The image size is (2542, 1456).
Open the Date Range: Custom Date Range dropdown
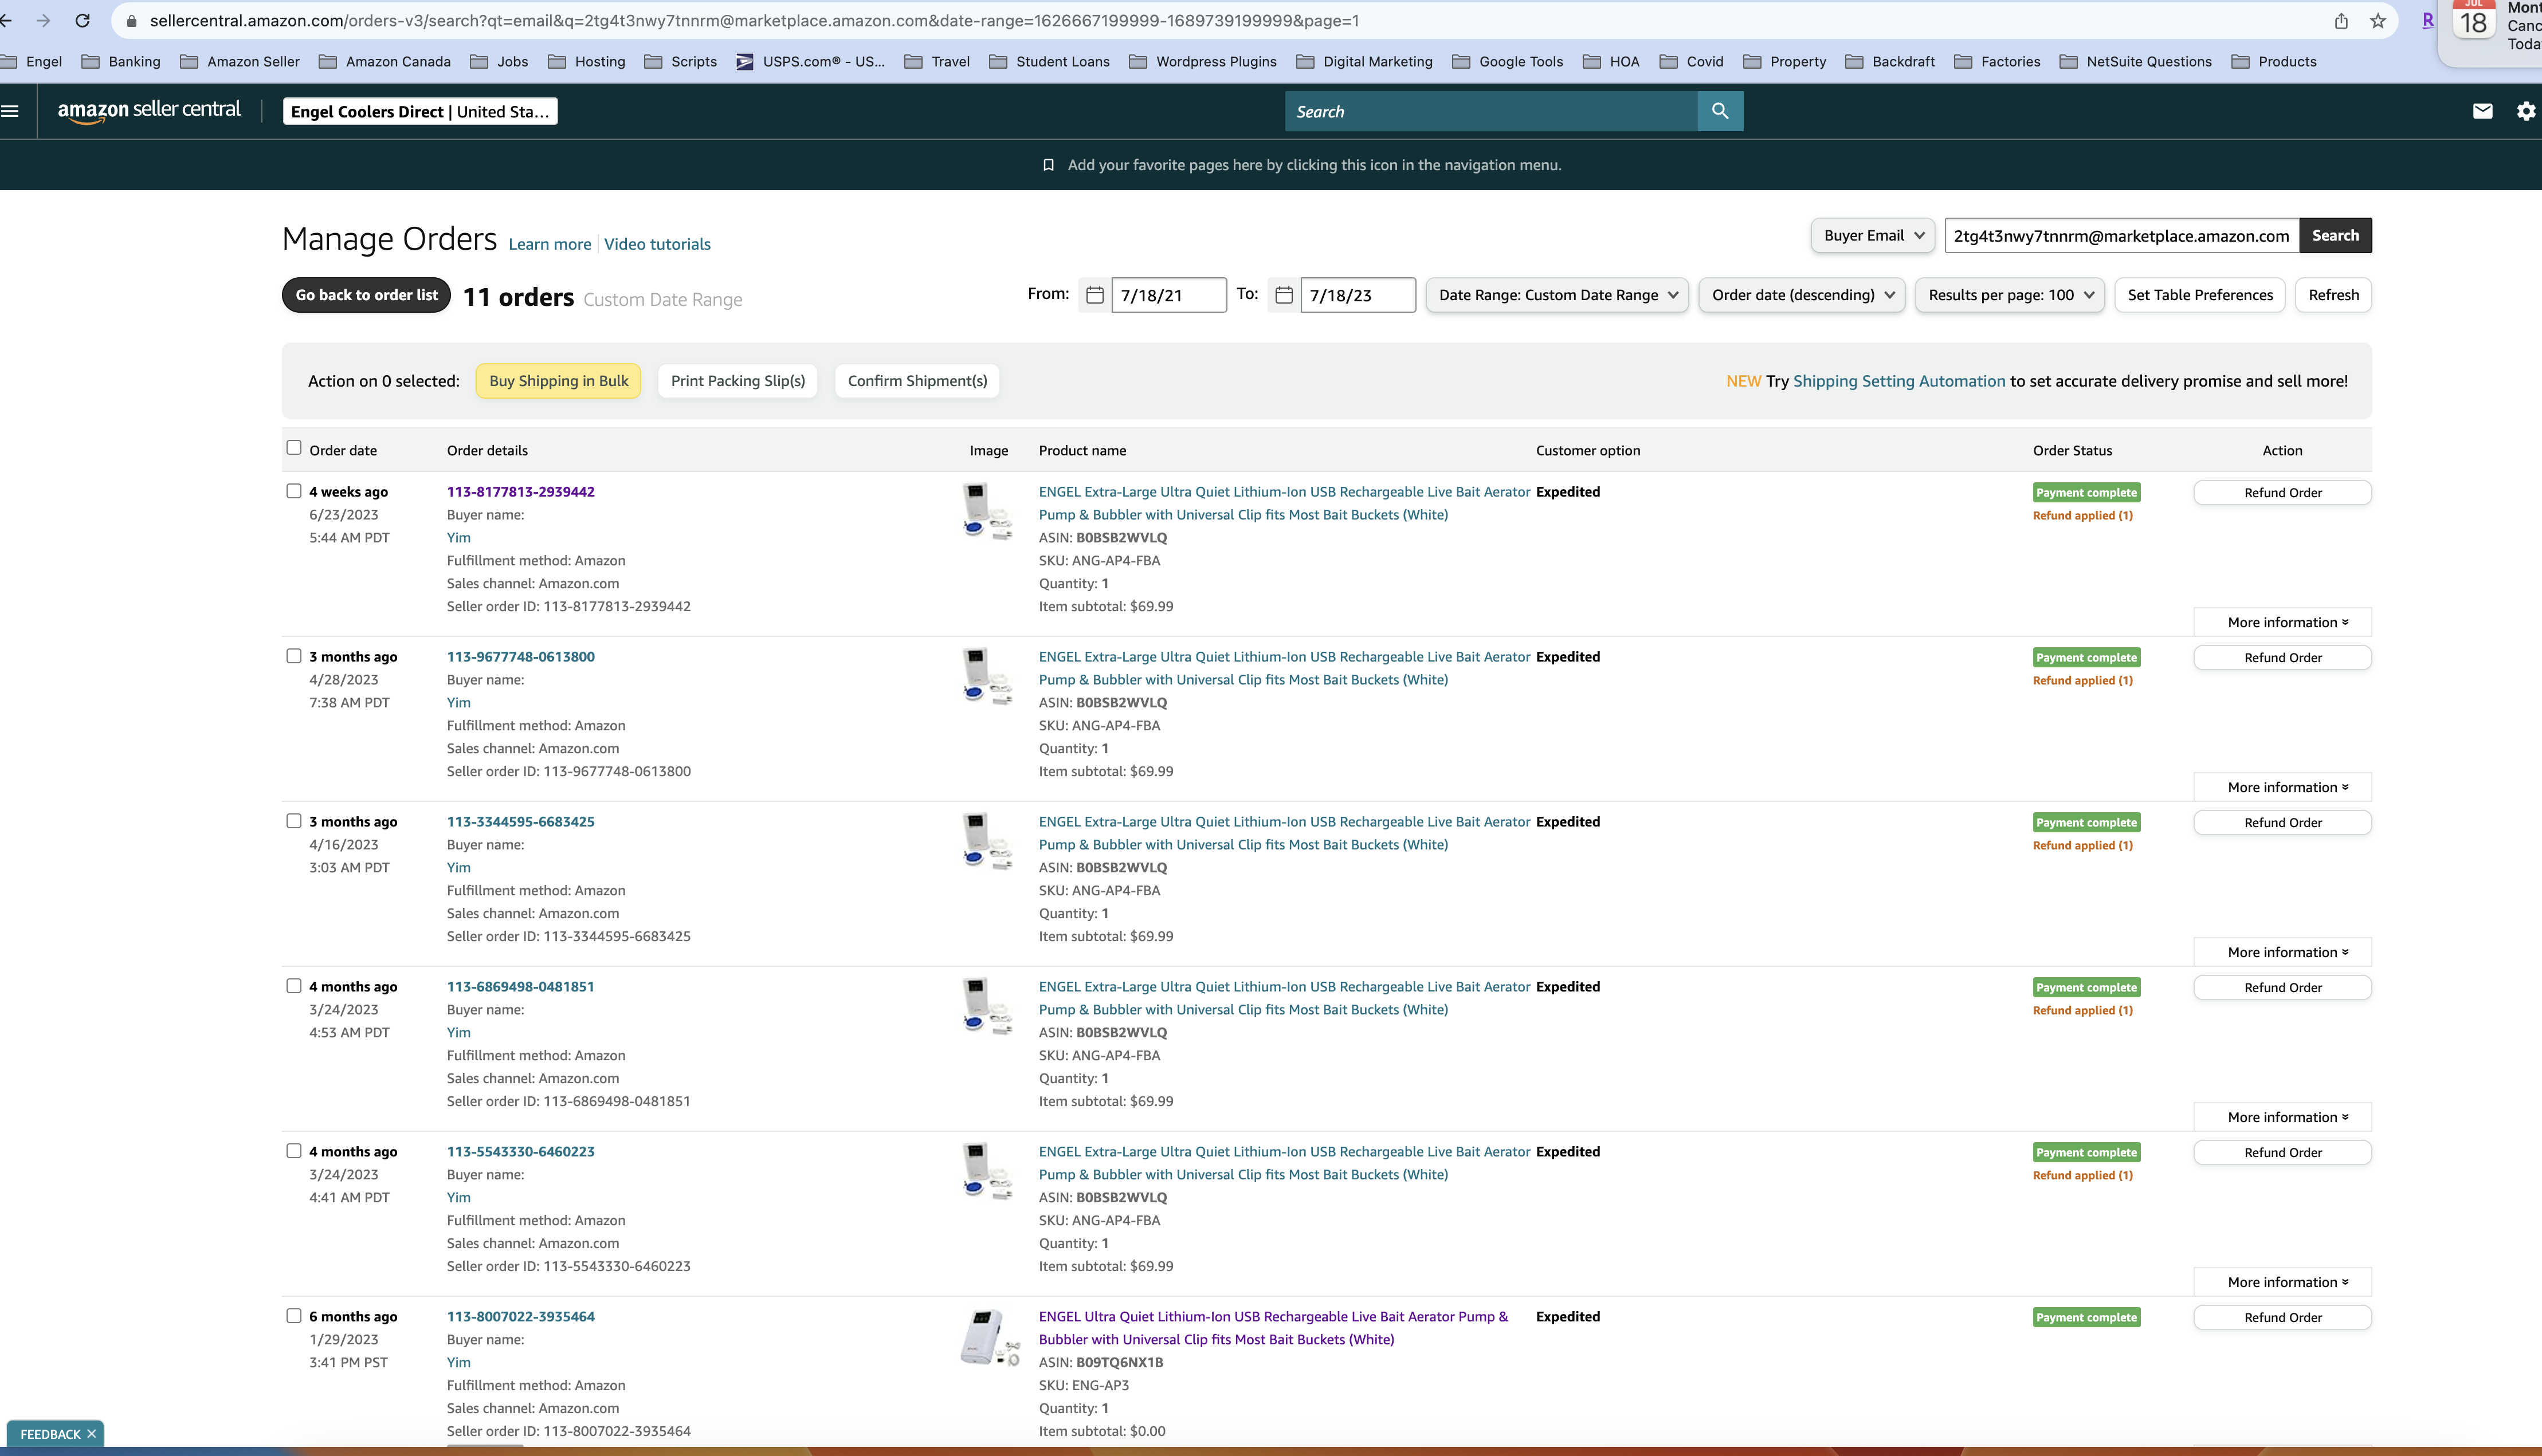(x=1556, y=295)
